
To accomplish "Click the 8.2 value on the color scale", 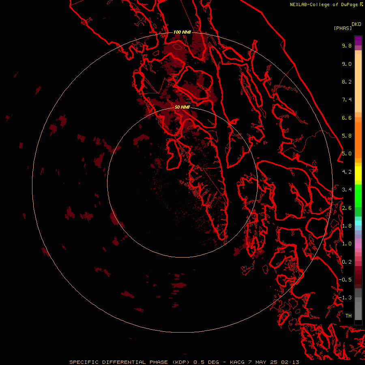I will [x=347, y=82].
